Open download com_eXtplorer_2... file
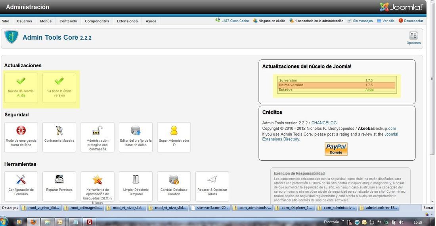The image size is (436, 226). (x=294, y=208)
